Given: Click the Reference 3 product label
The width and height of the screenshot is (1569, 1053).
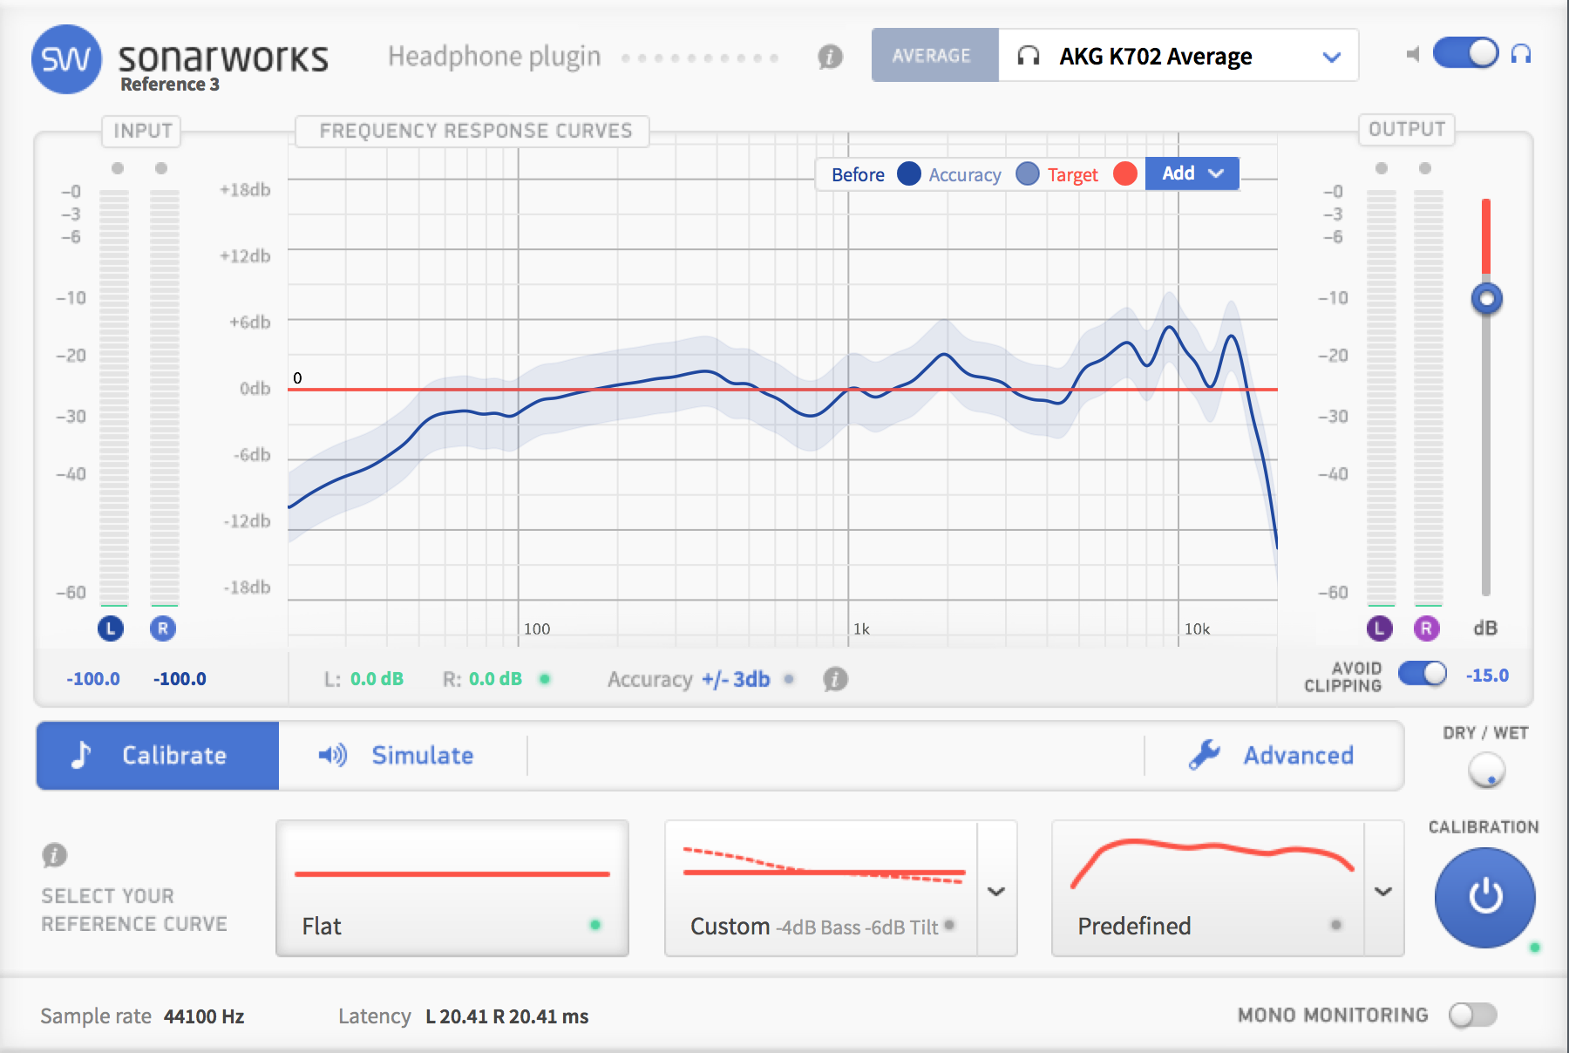Looking at the screenshot, I should point(170,85).
